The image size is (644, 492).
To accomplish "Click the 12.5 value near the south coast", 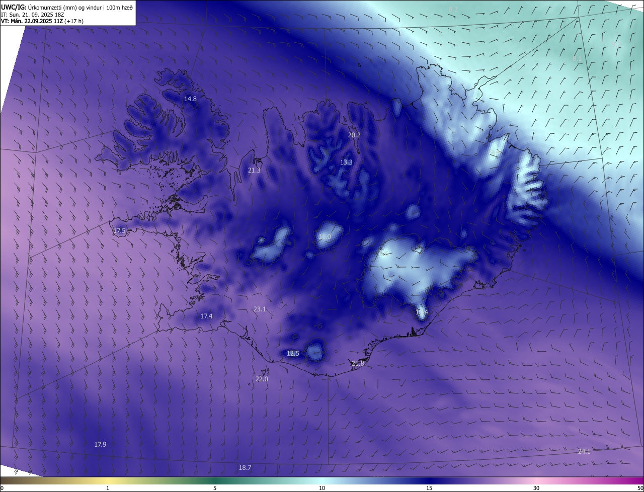I will [x=293, y=354].
